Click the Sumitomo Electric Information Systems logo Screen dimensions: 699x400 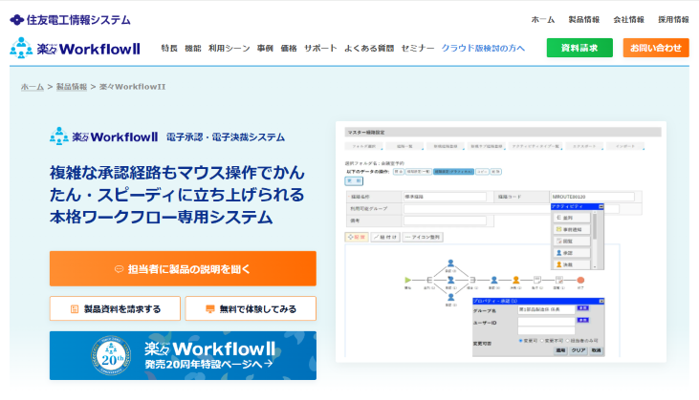point(70,18)
